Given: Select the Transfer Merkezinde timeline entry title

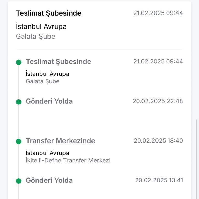Looking at the screenshot, I should [x=60, y=141].
